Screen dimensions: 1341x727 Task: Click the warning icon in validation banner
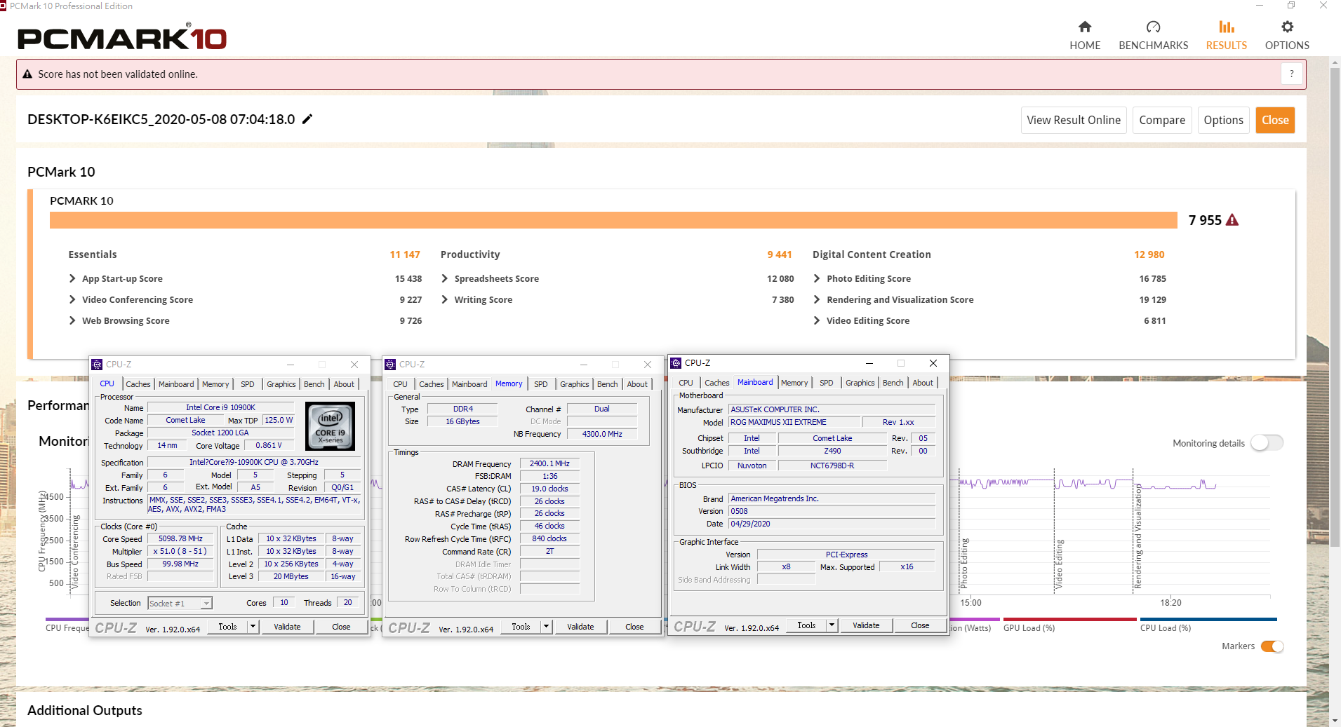coord(27,74)
